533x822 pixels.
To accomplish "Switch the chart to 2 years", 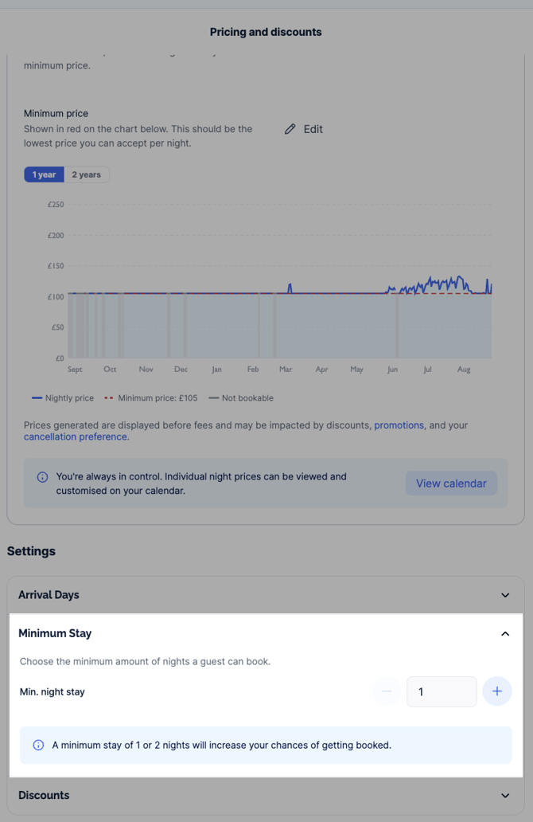I will coord(87,174).
